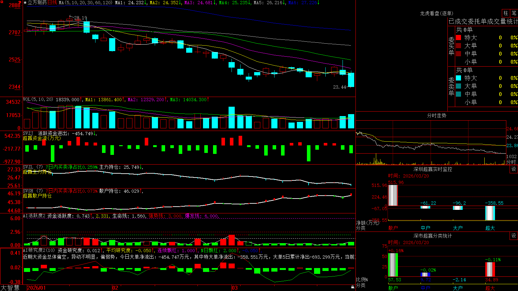Click the cyan 特大 sell-order color swatch

(458, 78)
